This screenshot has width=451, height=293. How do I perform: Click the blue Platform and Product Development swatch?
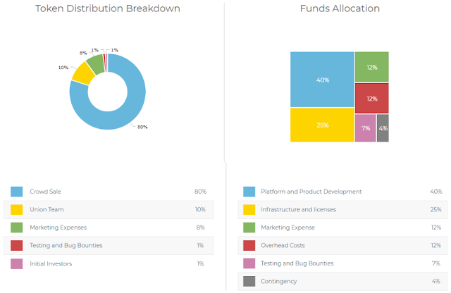tap(249, 192)
